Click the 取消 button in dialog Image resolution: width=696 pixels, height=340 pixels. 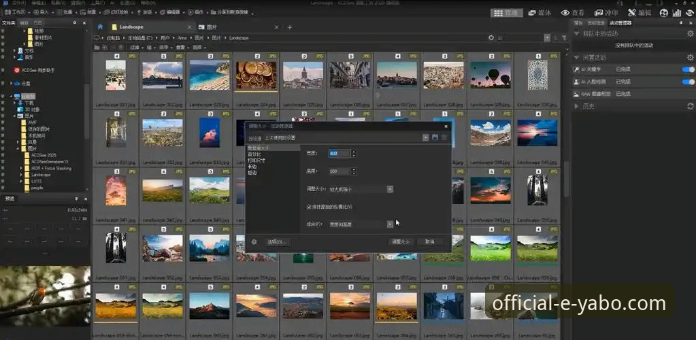tap(430, 241)
